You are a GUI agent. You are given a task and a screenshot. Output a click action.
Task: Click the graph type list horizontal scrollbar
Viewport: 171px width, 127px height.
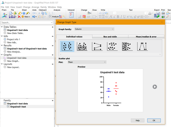click(x=110, y=54)
